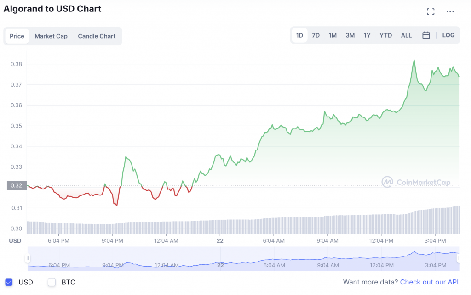Click the 22 date axis label

(220, 241)
